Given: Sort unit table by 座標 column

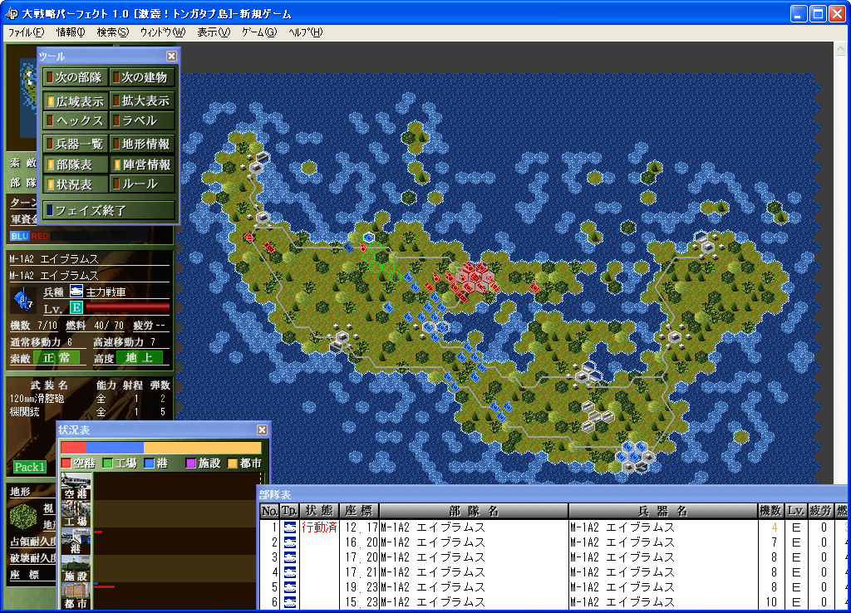Looking at the screenshot, I should coord(359,511).
